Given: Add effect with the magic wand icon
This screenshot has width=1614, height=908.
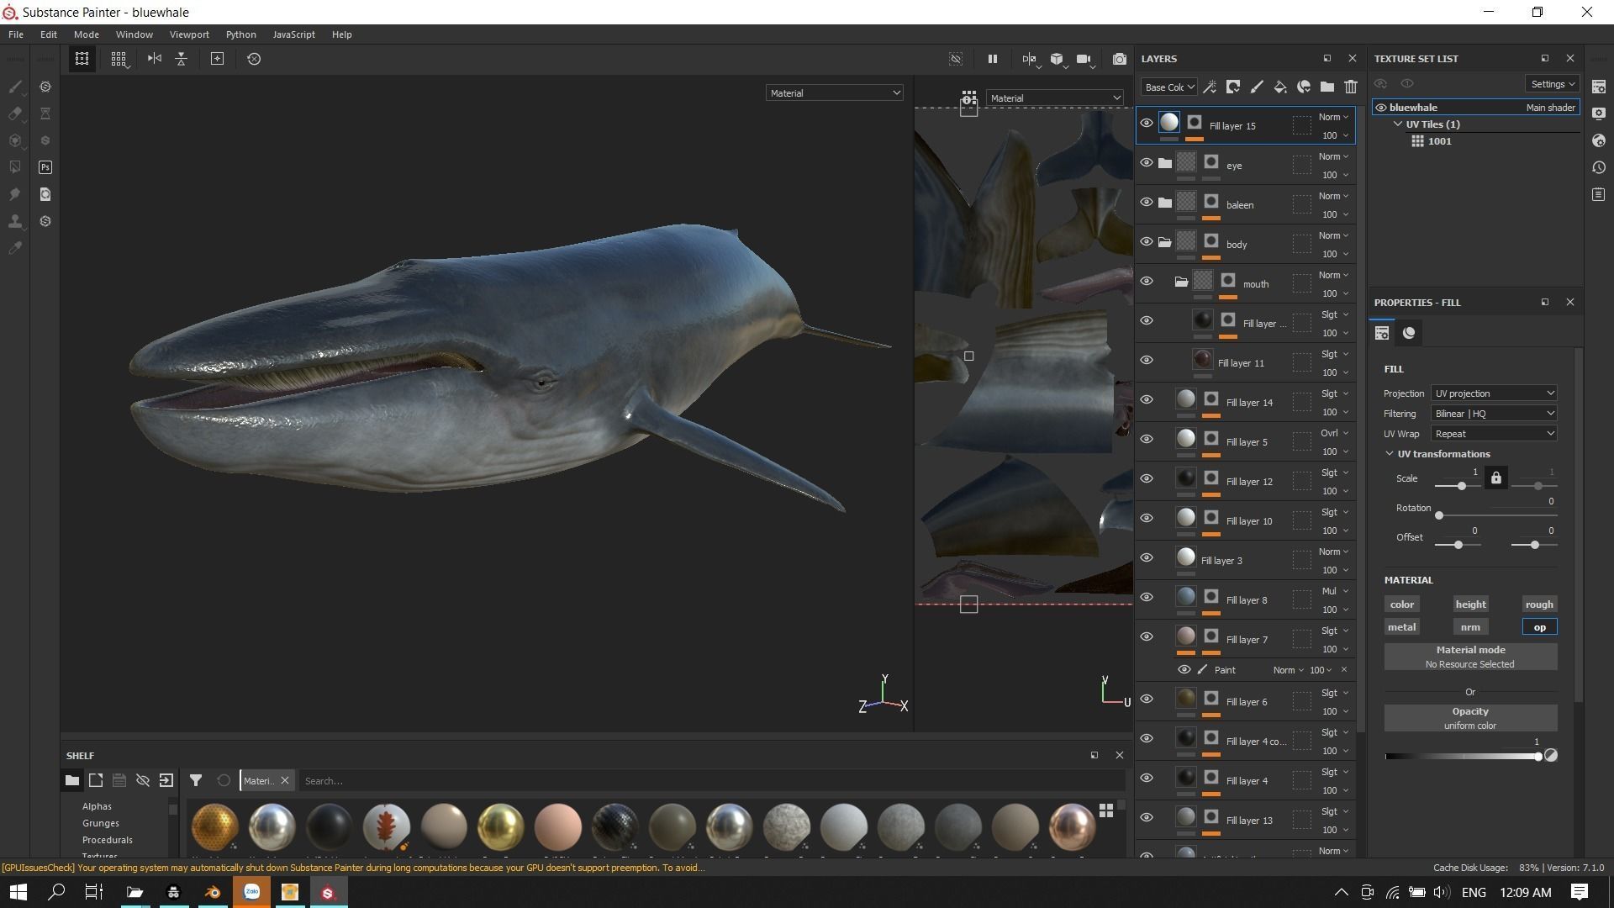Looking at the screenshot, I should 1210,87.
